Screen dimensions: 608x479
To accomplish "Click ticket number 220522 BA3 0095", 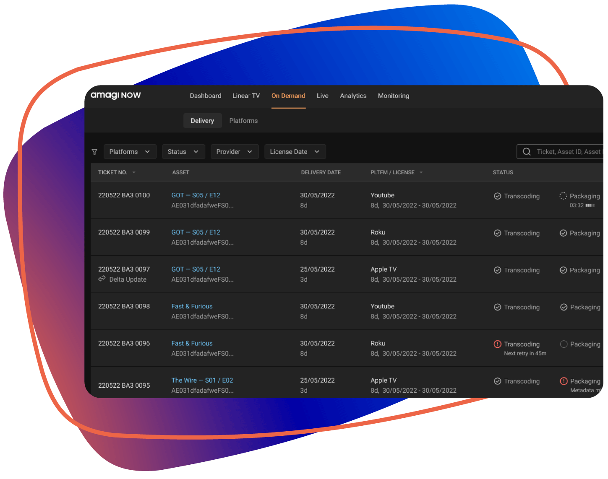I will point(124,386).
